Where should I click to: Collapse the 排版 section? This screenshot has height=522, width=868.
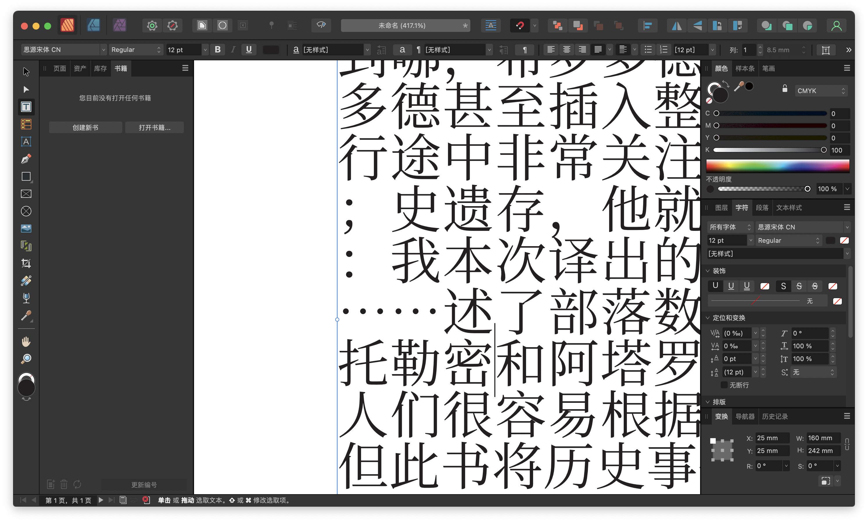pyautogui.click(x=707, y=401)
